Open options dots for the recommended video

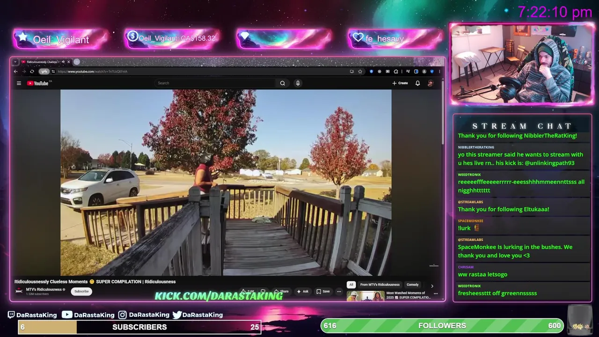pos(436,294)
